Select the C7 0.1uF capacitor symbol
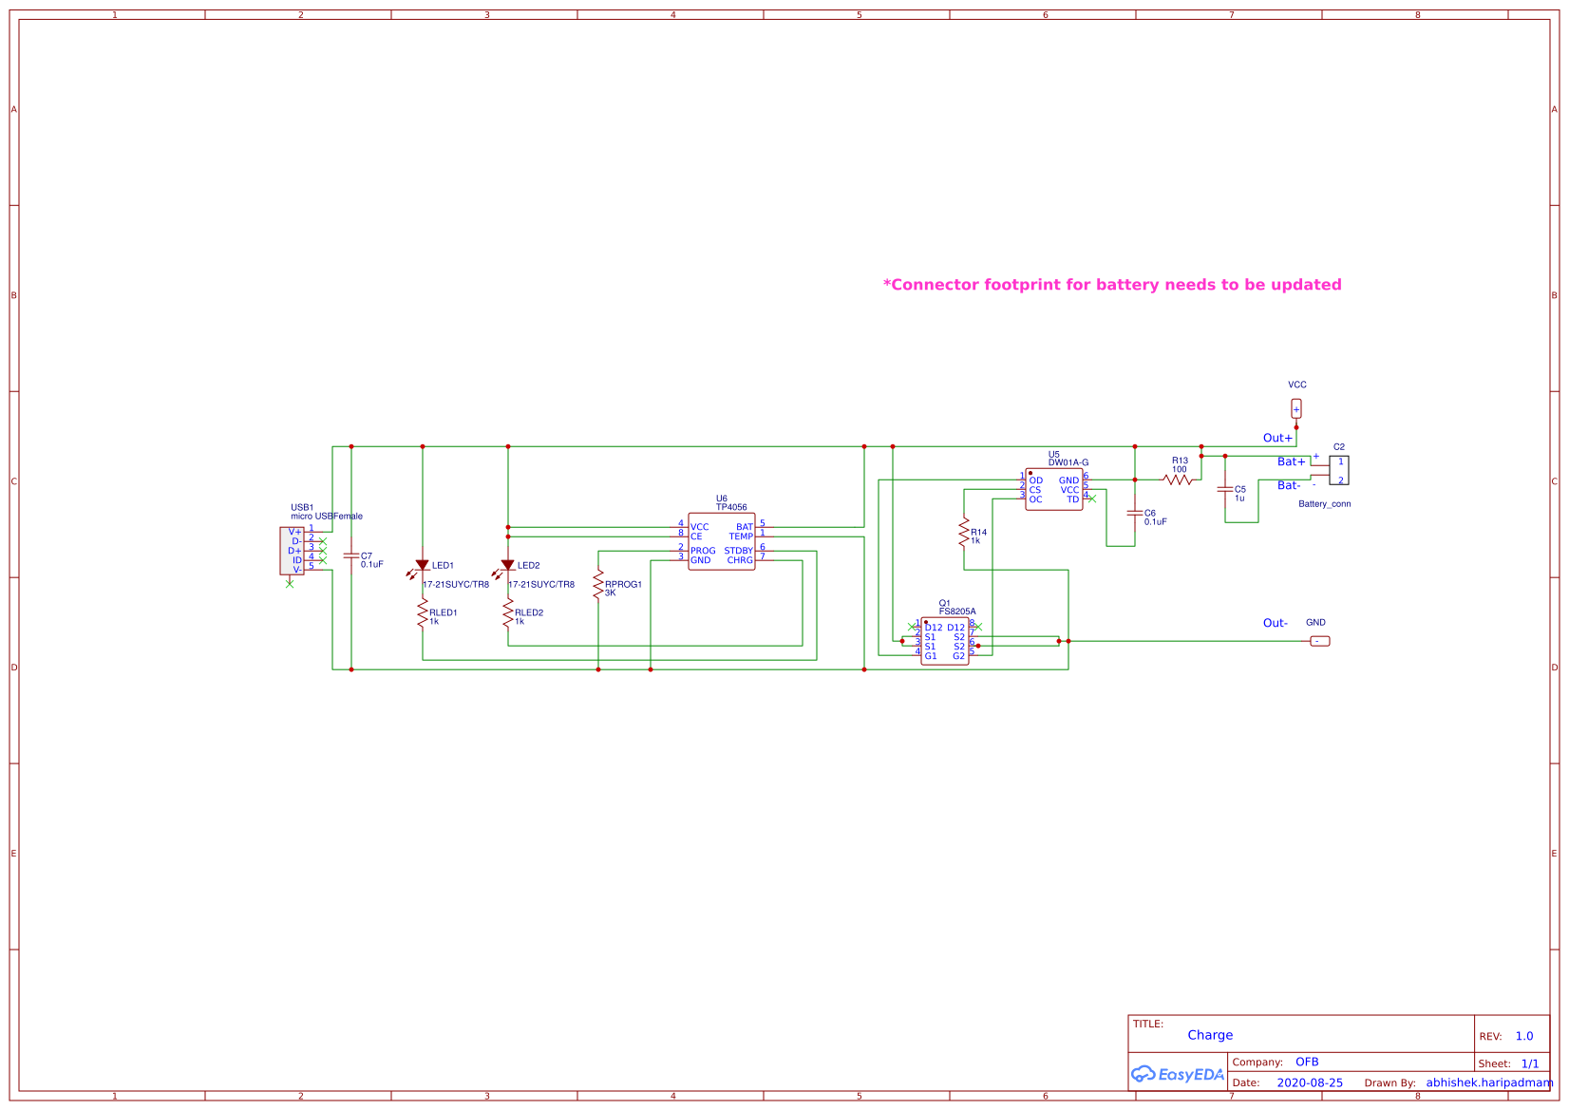 point(351,556)
